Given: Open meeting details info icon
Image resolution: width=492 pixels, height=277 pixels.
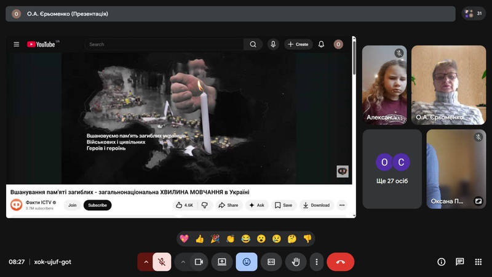Looking at the screenshot, I should pyautogui.click(x=441, y=262).
